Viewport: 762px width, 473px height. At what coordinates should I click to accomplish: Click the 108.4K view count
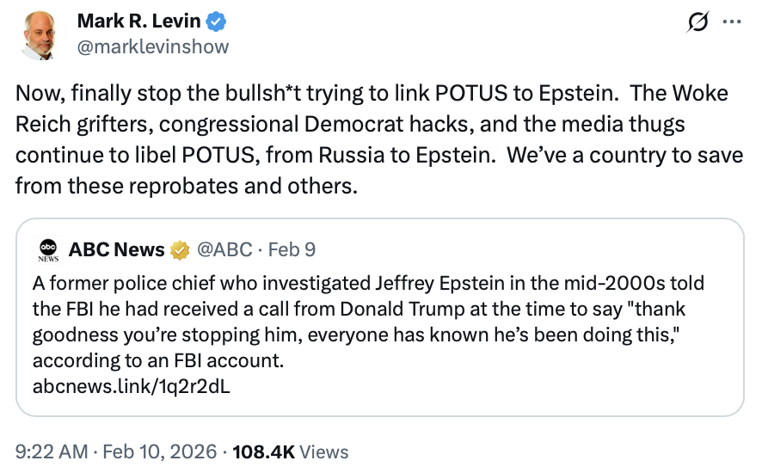click(264, 451)
